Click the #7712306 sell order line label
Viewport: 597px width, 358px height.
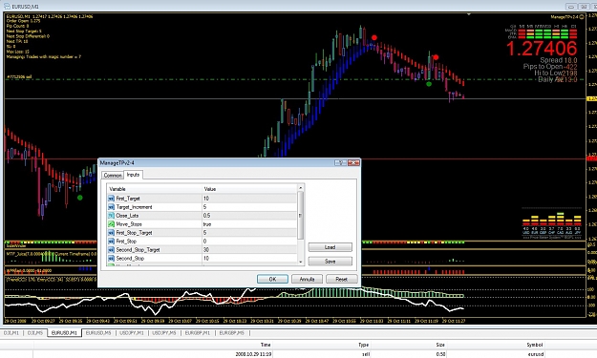click(19, 76)
